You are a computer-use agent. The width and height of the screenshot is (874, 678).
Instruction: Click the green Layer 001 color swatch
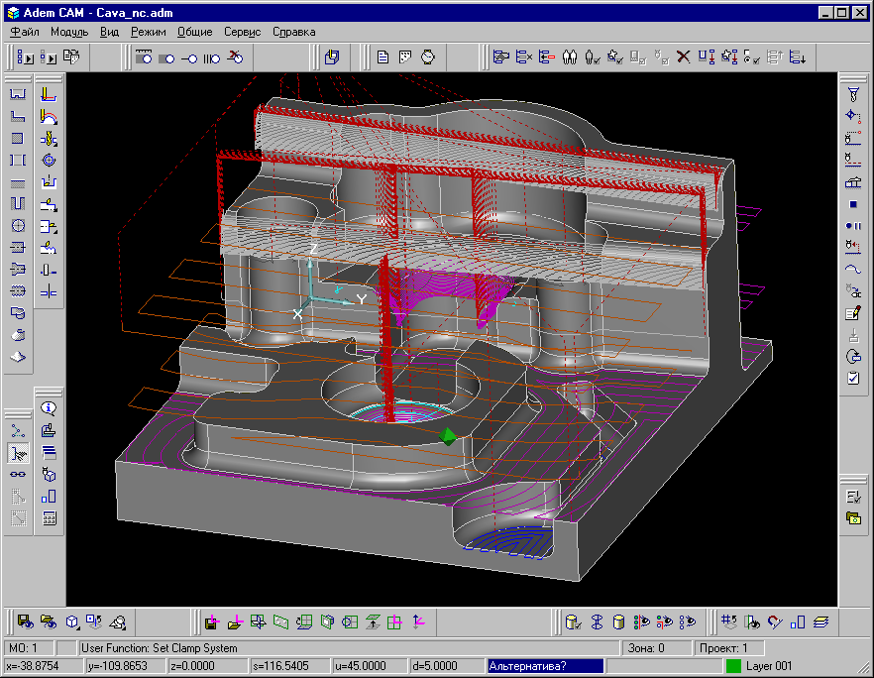733,666
